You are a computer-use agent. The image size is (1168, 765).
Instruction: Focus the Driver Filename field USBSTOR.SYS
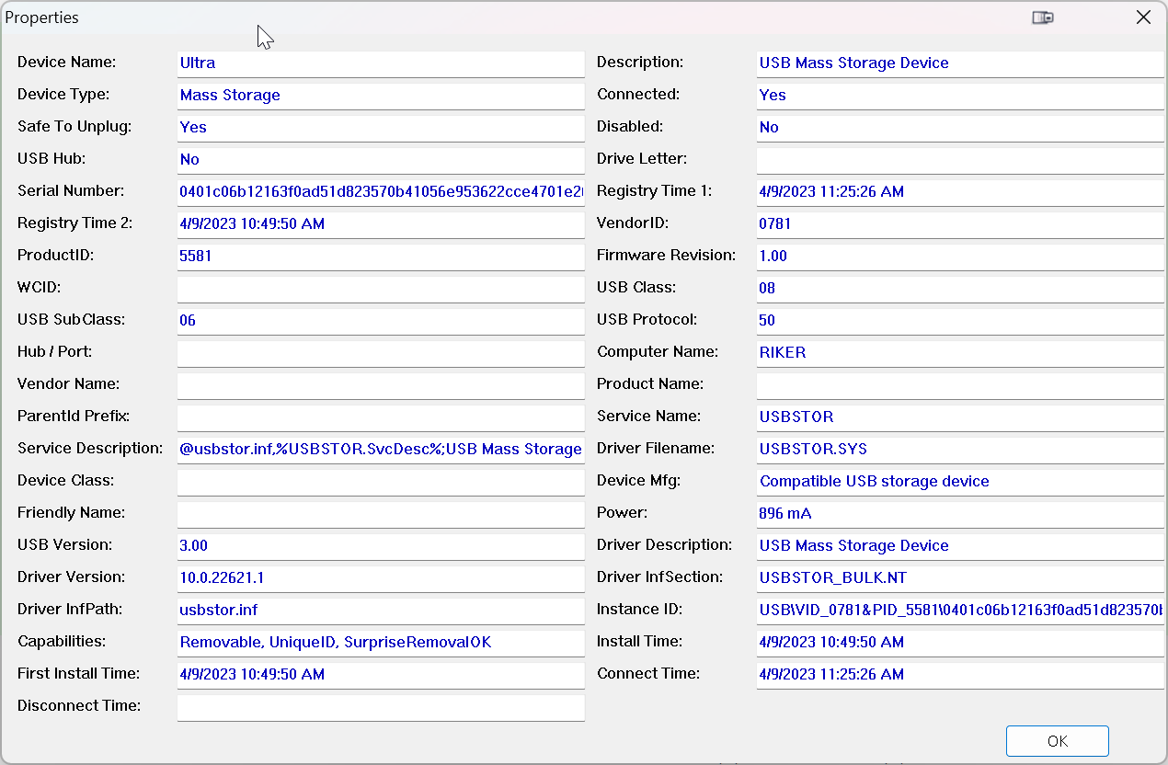tap(959, 450)
